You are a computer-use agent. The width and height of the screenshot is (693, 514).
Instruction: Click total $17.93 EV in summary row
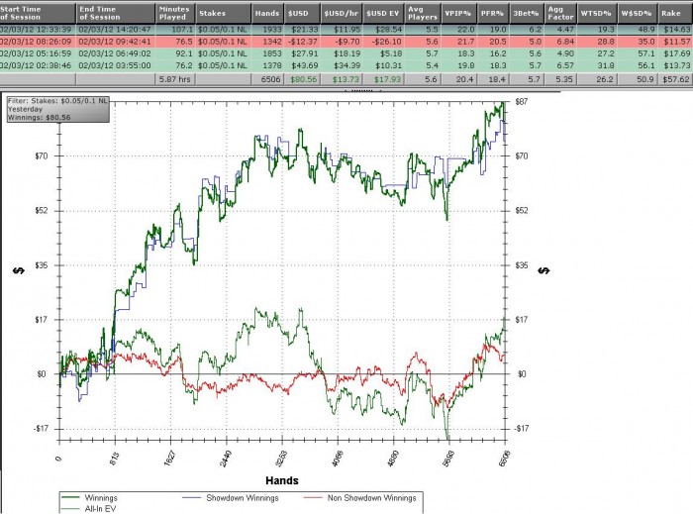coord(384,79)
